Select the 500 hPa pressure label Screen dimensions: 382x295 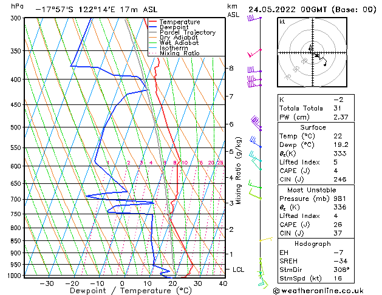click(17, 127)
